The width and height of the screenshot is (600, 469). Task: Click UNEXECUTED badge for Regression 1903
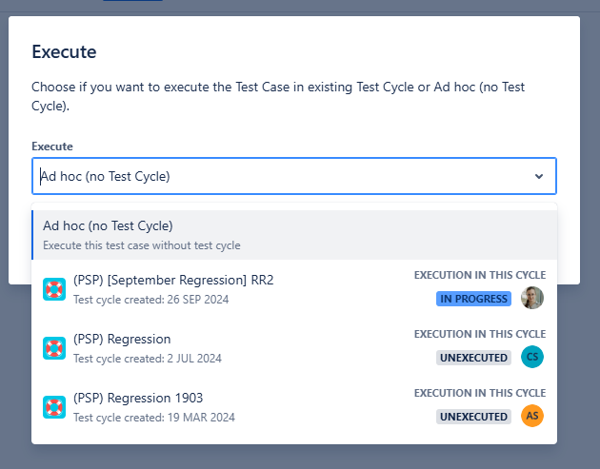[473, 417]
